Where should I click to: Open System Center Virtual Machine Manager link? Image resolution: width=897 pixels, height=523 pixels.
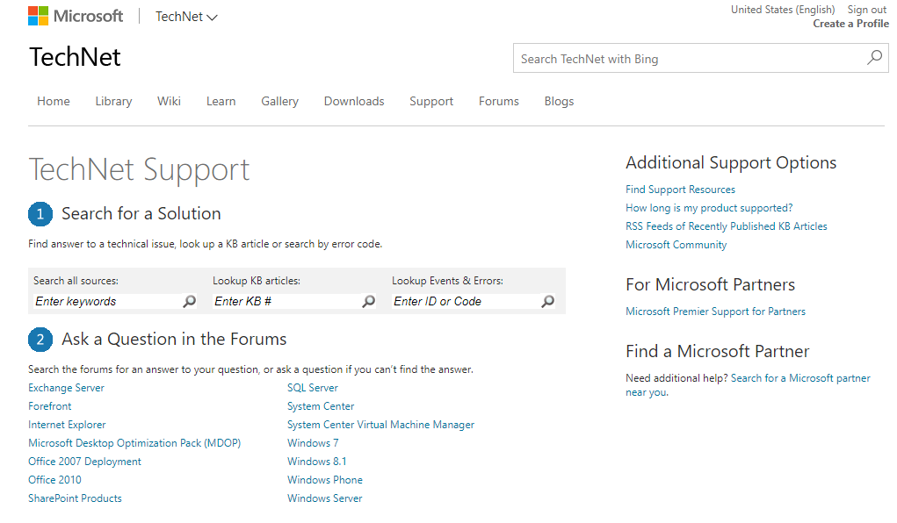coord(380,424)
